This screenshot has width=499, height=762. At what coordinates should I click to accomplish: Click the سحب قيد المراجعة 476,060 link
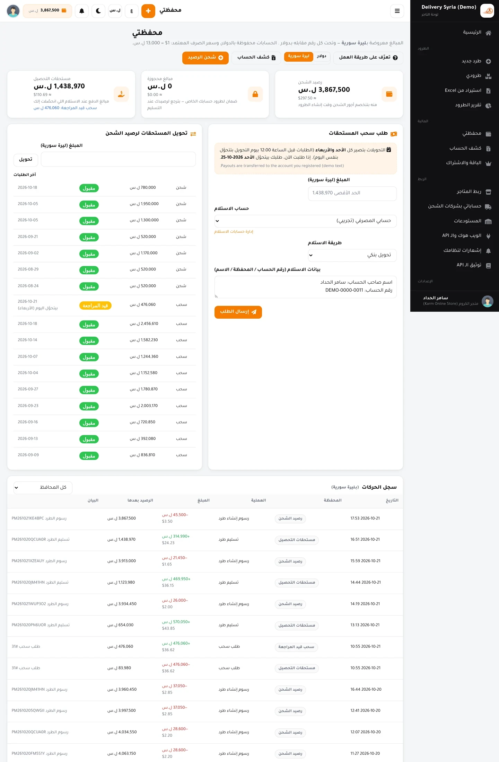coord(65,108)
